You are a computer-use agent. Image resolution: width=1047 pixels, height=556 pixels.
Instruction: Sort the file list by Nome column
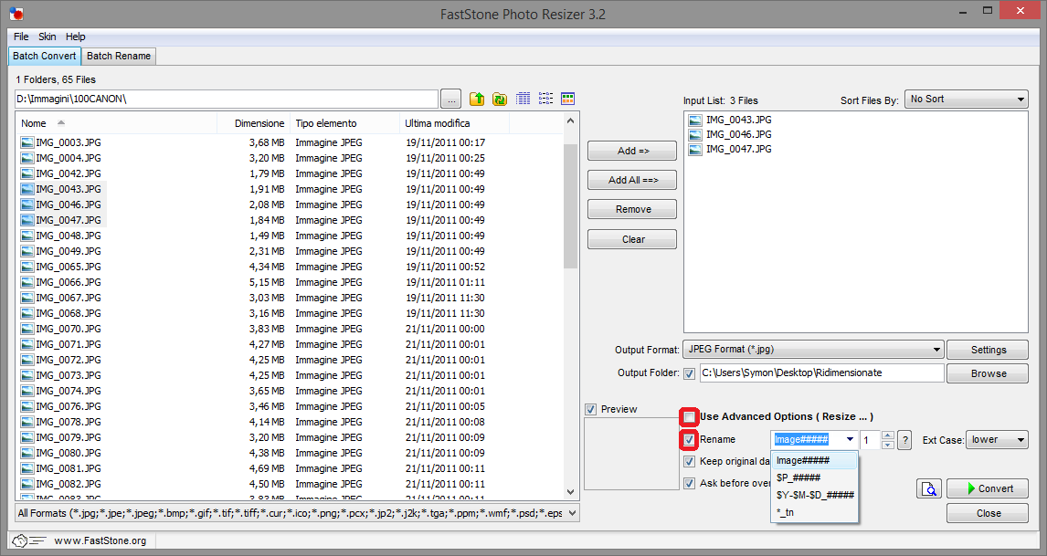117,123
